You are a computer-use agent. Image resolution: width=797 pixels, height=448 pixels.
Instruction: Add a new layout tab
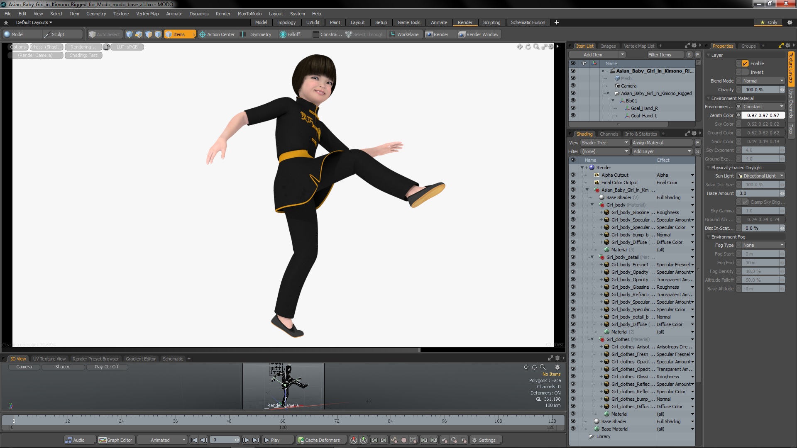557,22
